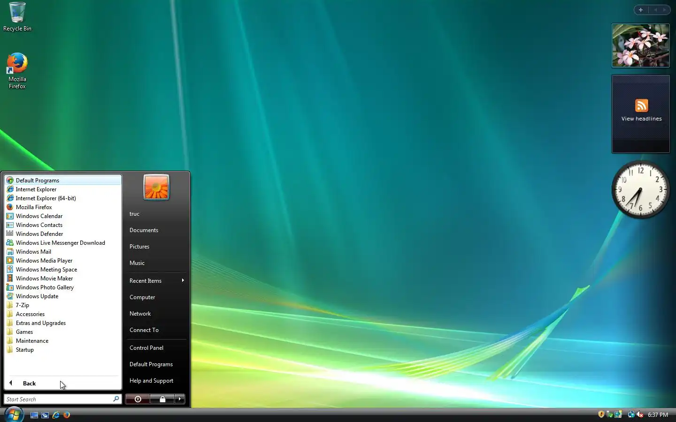Launch Internet Explorer from Quick Launch

coord(56,415)
